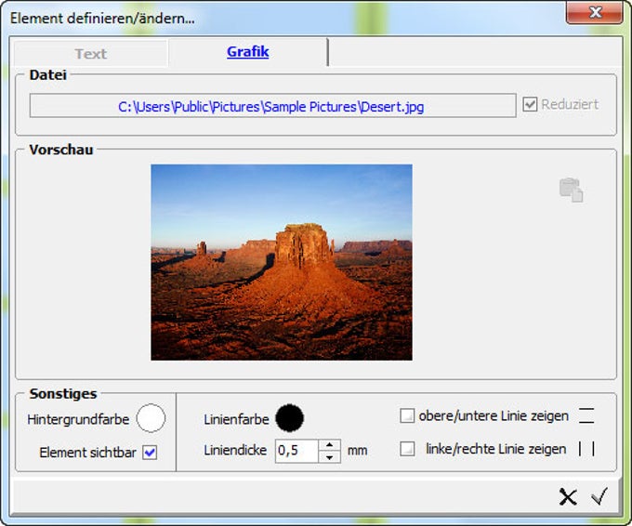
Task: Select the Grafik tab
Action: click(x=248, y=52)
